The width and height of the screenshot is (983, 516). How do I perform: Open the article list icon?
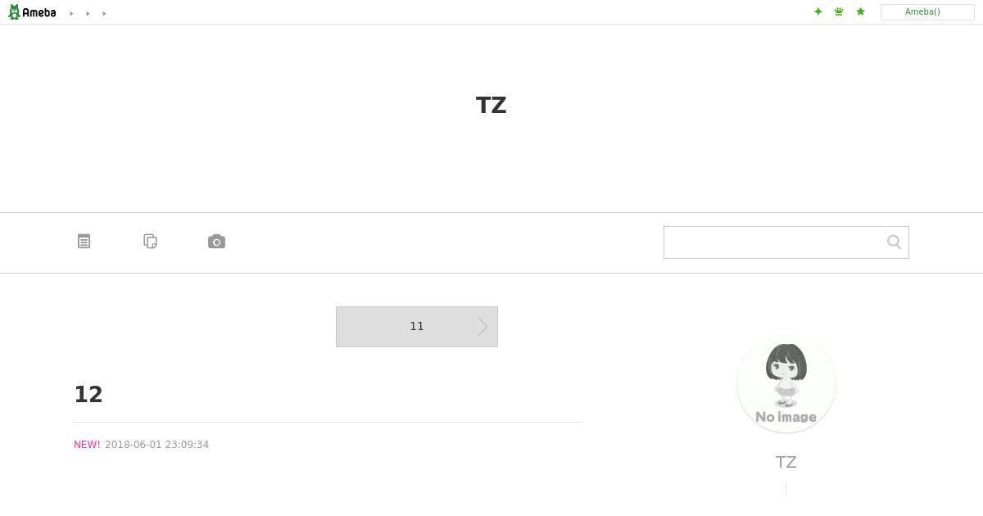click(84, 242)
